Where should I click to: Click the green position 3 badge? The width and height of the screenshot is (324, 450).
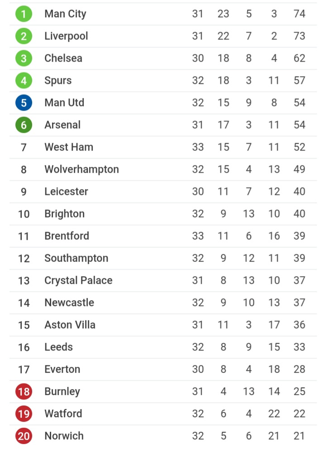click(24, 58)
